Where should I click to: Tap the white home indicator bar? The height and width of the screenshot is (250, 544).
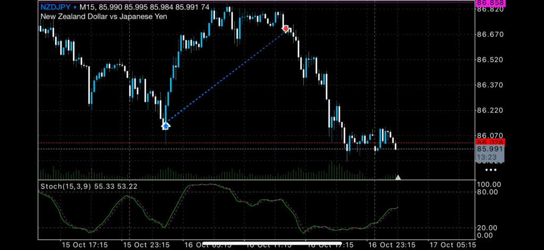[x=290, y=245]
